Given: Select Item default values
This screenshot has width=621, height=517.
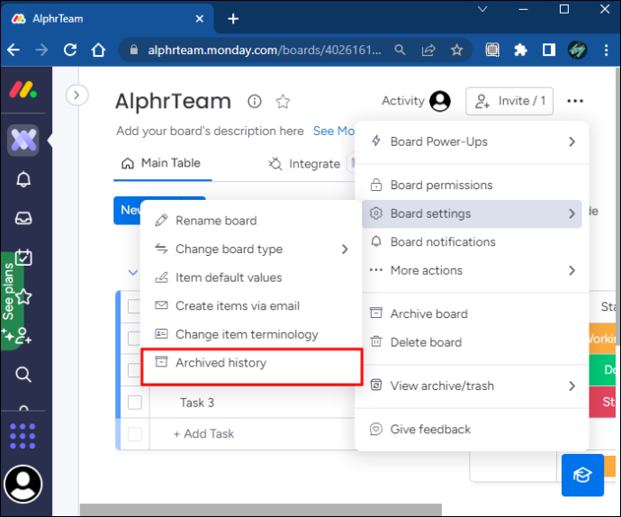Looking at the screenshot, I should 251,277.
